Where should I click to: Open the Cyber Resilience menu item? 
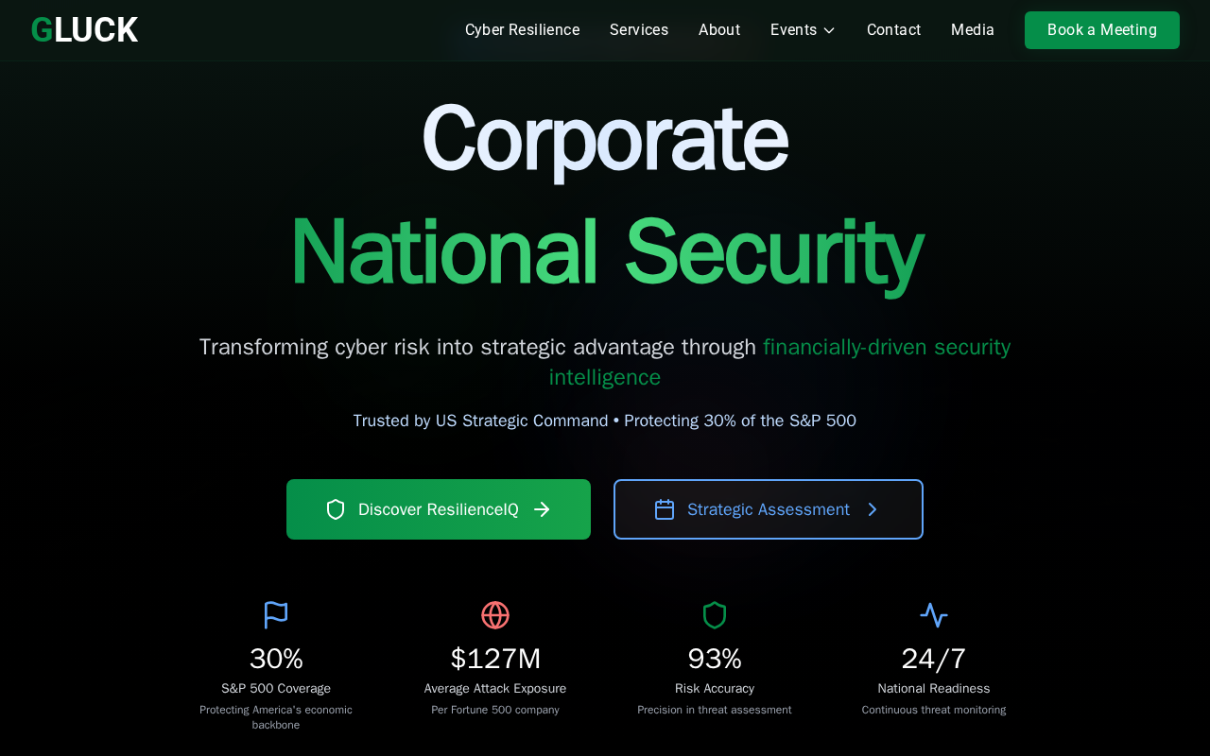click(x=522, y=30)
